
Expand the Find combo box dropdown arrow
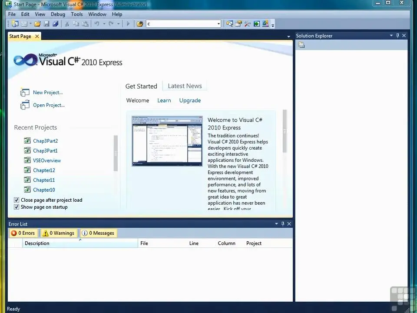coord(218,24)
